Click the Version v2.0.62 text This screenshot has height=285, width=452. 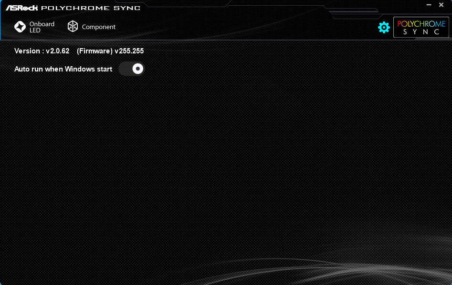(42, 51)
